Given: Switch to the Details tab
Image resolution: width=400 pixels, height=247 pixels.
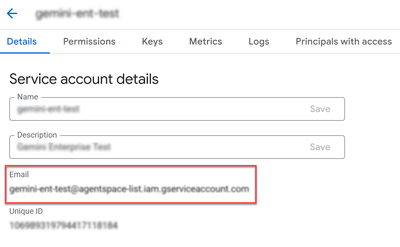Looking at the screenshot, I should [22, 42].
